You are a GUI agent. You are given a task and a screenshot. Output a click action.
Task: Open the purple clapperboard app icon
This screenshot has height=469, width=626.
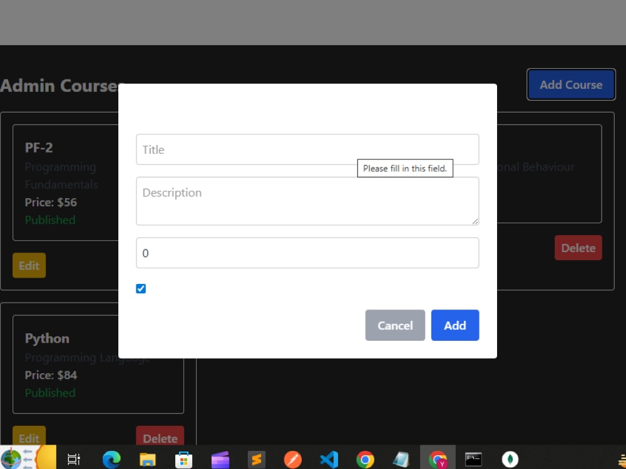coord(220,460)
